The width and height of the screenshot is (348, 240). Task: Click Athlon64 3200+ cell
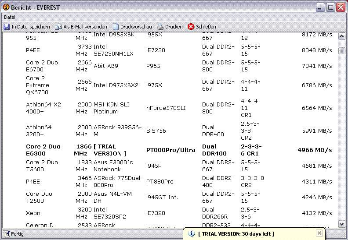pyautogui.click(x=39, y=131)
